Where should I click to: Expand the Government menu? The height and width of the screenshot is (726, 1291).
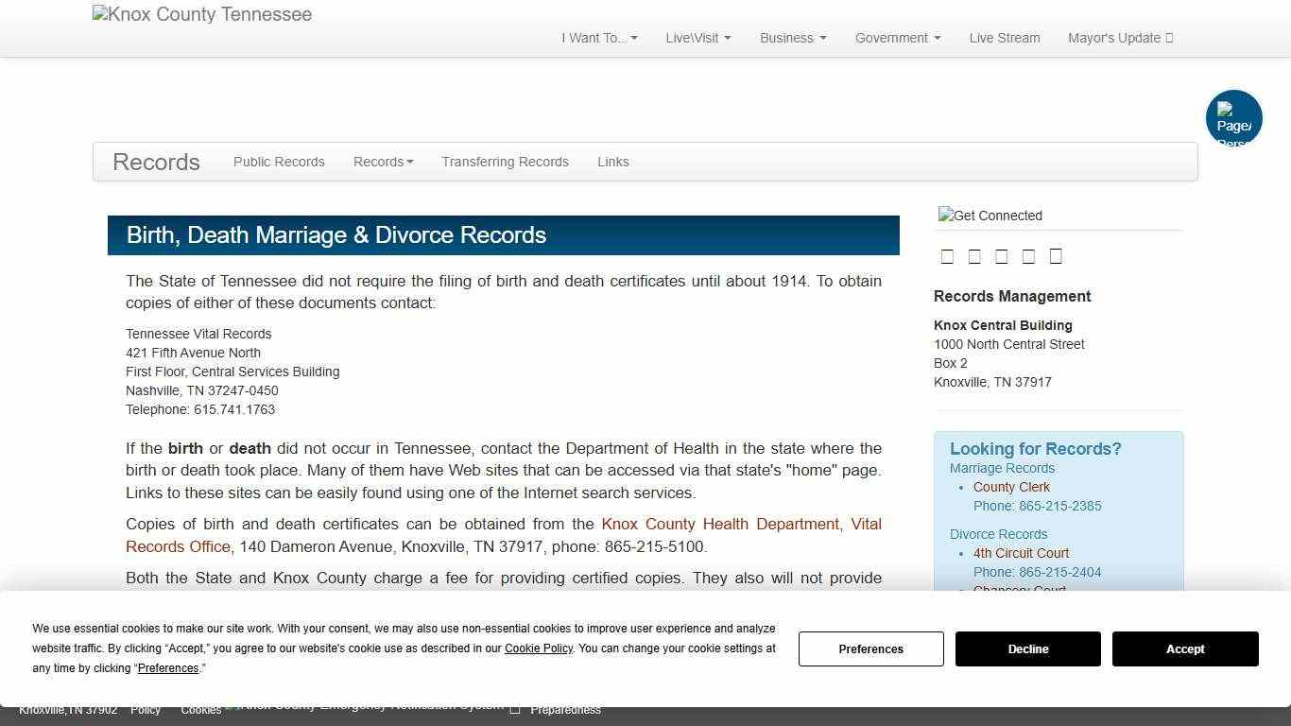(x=896, y=38)
